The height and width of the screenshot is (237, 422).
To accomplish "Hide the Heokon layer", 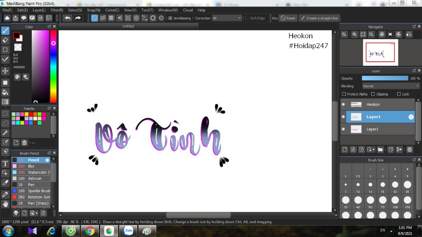I will click(343, 104).
